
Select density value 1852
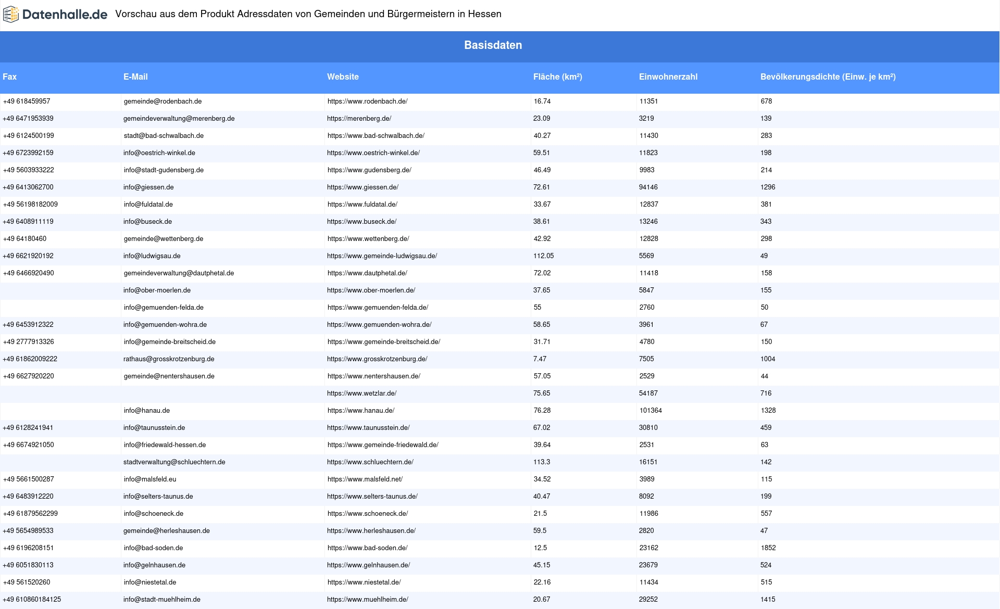point(768,548)
